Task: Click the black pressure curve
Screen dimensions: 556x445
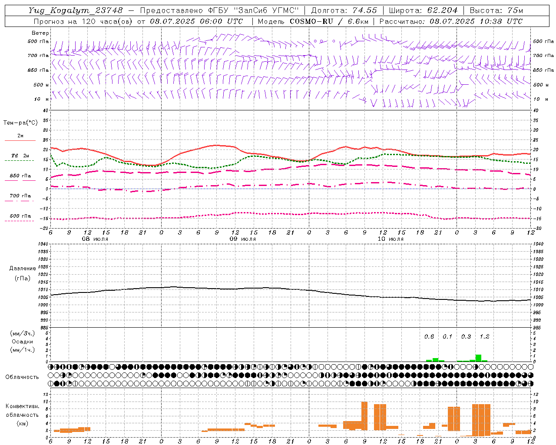Action: pos(291,290)
